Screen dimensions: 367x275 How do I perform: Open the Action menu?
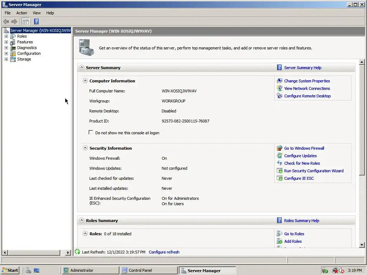tap(22, 13)
